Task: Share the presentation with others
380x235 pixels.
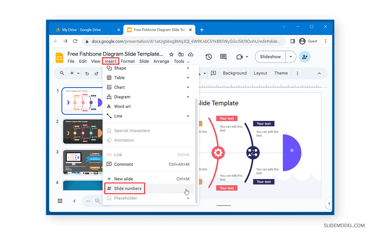Action: click(x=305, y=57)
